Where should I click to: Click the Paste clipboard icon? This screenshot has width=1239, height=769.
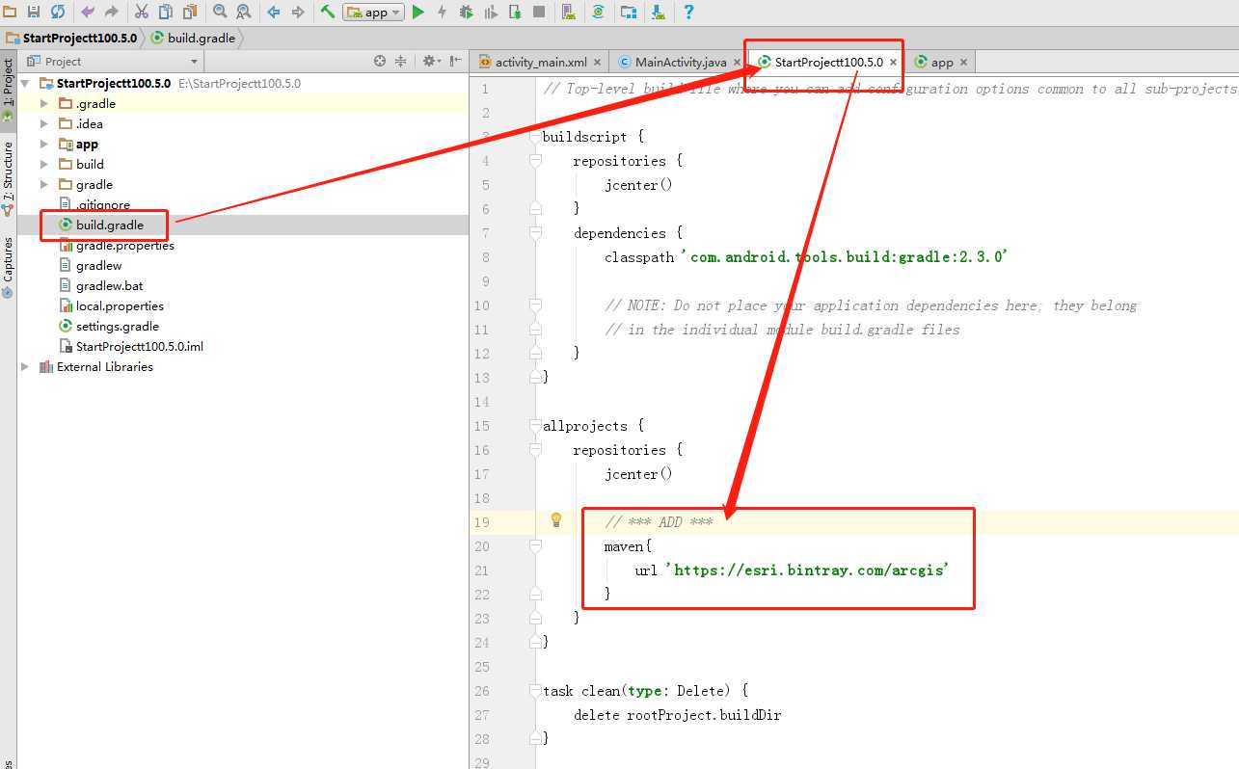pos(189,12)
